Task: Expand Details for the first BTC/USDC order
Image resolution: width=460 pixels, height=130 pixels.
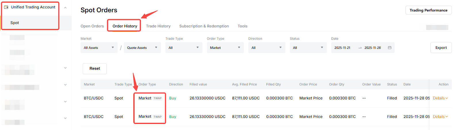Action: click(440, 98)
